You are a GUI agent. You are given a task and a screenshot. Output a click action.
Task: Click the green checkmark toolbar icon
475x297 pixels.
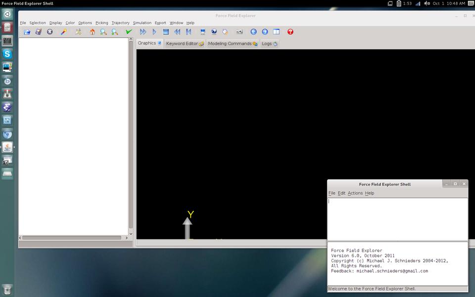129,32
